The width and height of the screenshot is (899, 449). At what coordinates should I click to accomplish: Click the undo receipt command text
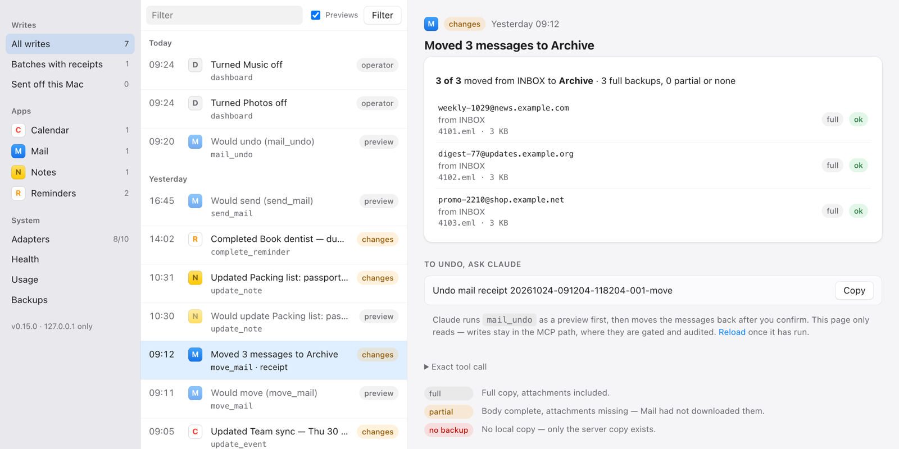coord(552,290)
